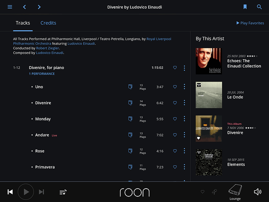Click the 14 Plays count for Divenire
Screen dimensions: 269x202
point(143,103)
